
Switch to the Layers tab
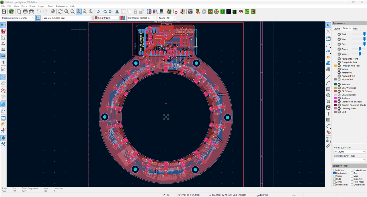(x=337, y=29)
